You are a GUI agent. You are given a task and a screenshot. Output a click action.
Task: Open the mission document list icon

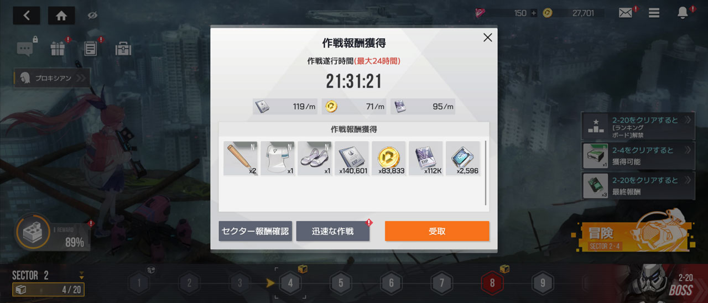tap(90, 49)
